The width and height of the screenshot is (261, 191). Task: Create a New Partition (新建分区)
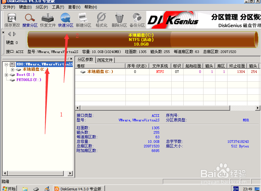84,20
